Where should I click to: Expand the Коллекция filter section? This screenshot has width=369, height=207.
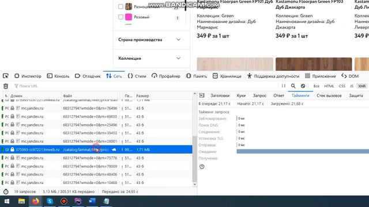click(151, 58)
